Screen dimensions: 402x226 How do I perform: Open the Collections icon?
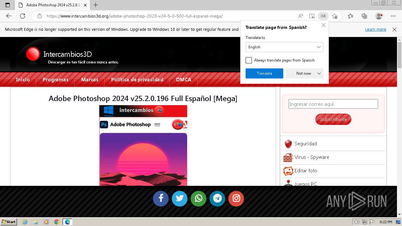364,16
